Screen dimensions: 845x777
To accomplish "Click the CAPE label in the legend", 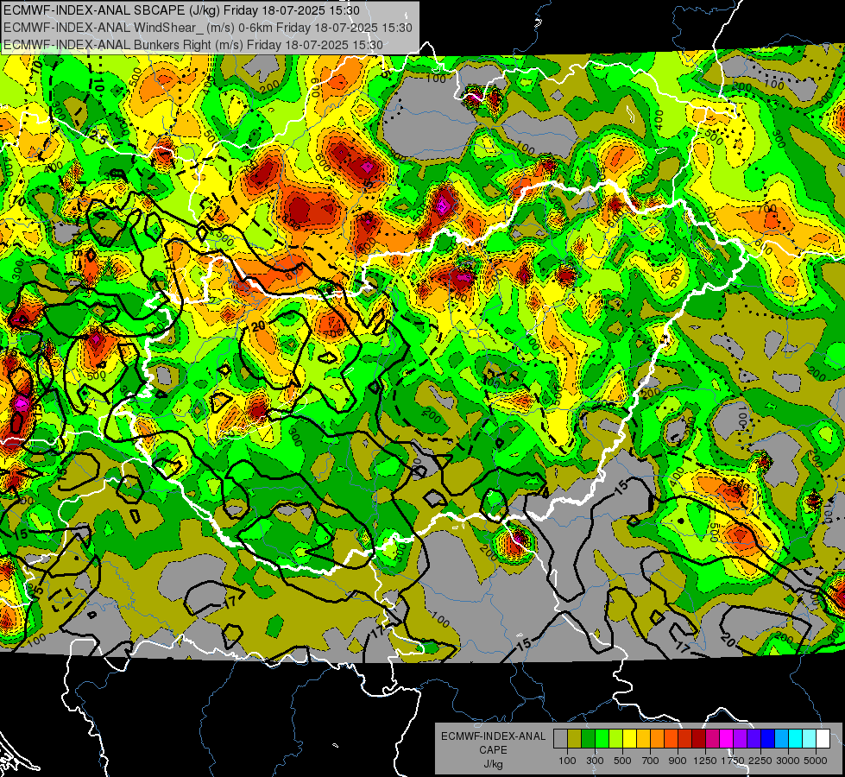I will (x=493, y=750).
